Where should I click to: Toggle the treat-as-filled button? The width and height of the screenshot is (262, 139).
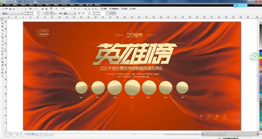pos(114,14)
